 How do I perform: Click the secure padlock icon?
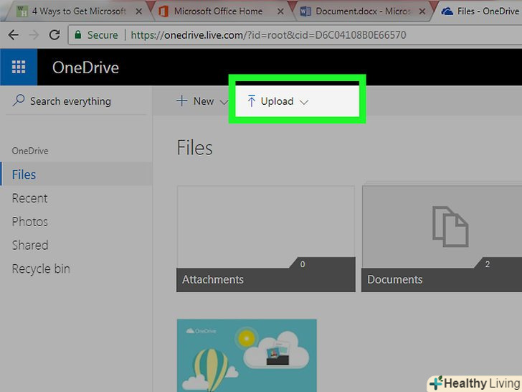(x=79, y=34)
